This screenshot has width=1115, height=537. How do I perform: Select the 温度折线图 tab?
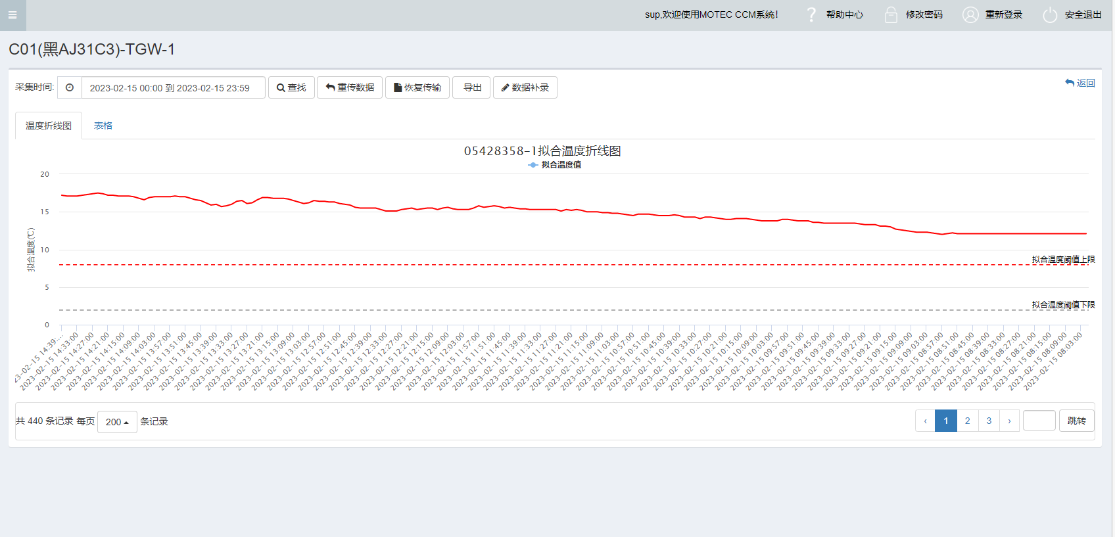49,126
